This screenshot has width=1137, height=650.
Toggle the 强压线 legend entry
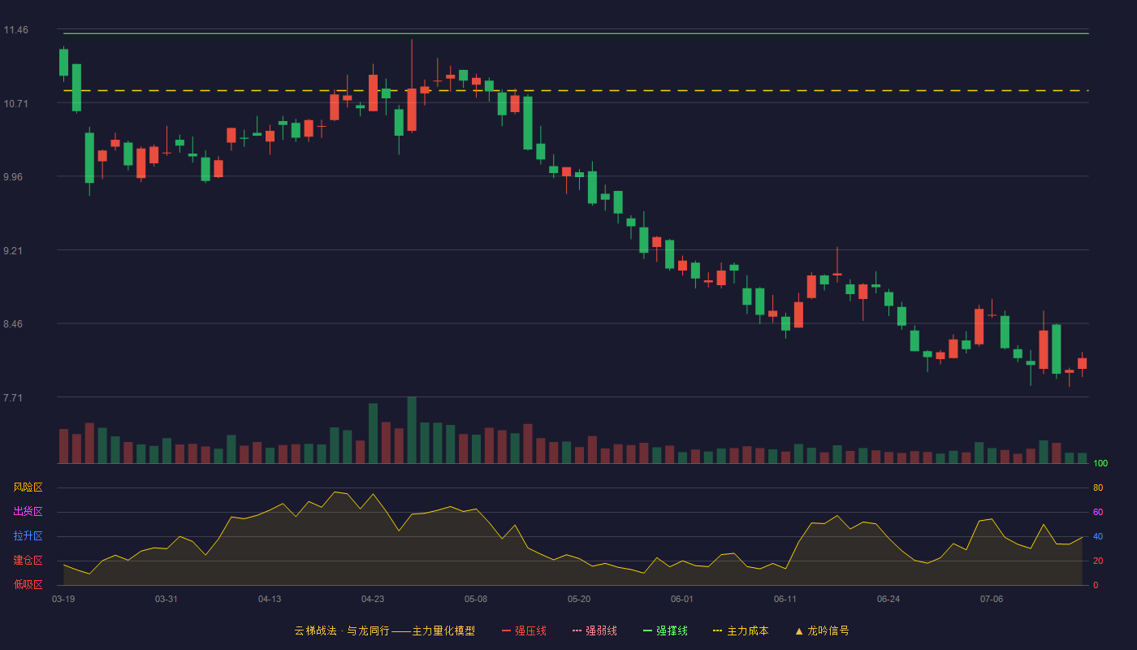pyautogui.click(x=524, y=630)
